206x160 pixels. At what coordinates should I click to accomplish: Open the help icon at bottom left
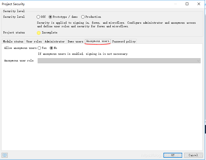[5, 155]
